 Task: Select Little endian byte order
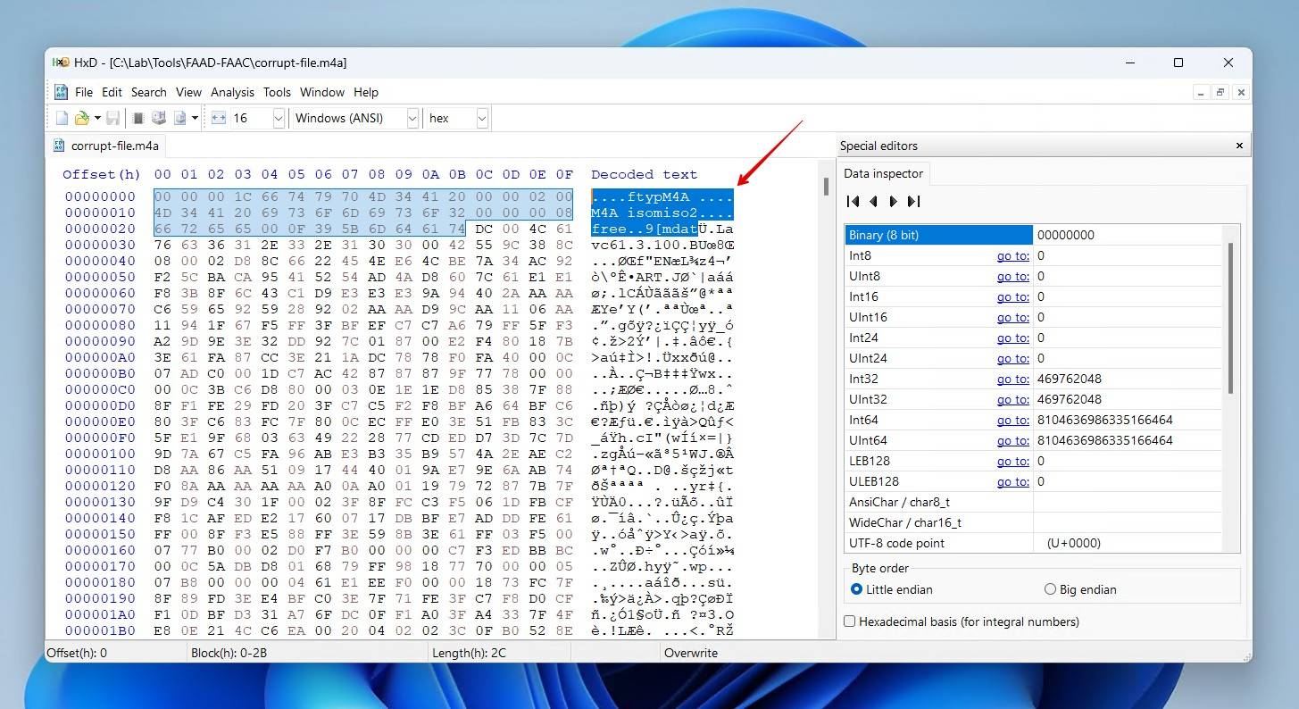[857, 589]
